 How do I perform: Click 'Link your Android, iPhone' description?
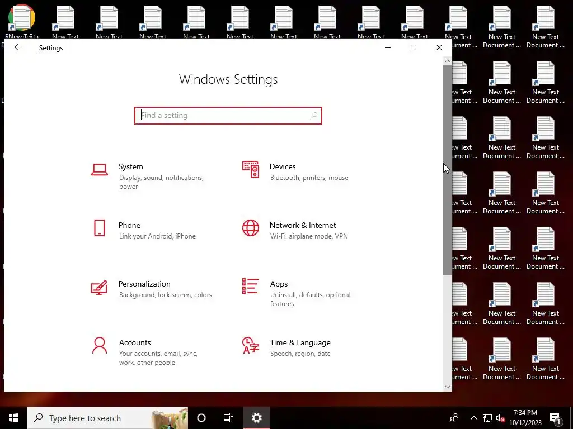pyautogui.click(x=157, y=236)
